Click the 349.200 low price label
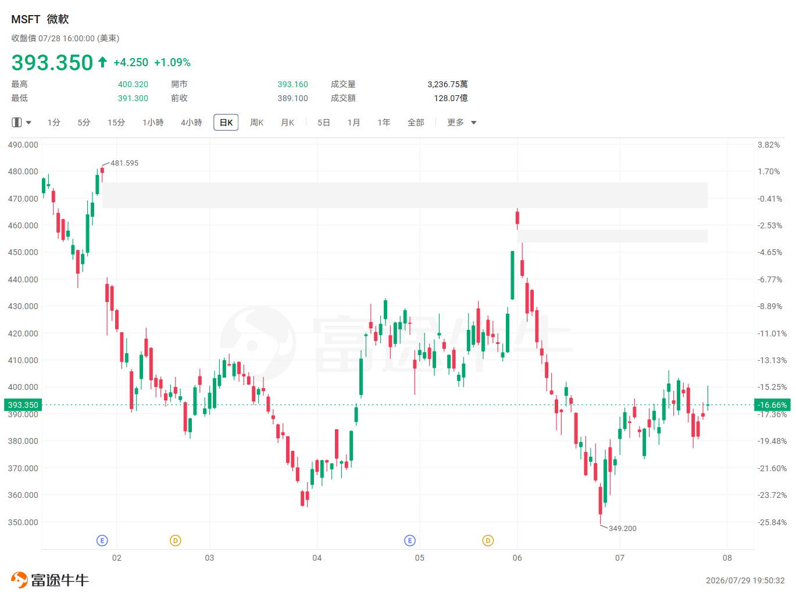Viewport: 796px width, 599px height. 623,529
